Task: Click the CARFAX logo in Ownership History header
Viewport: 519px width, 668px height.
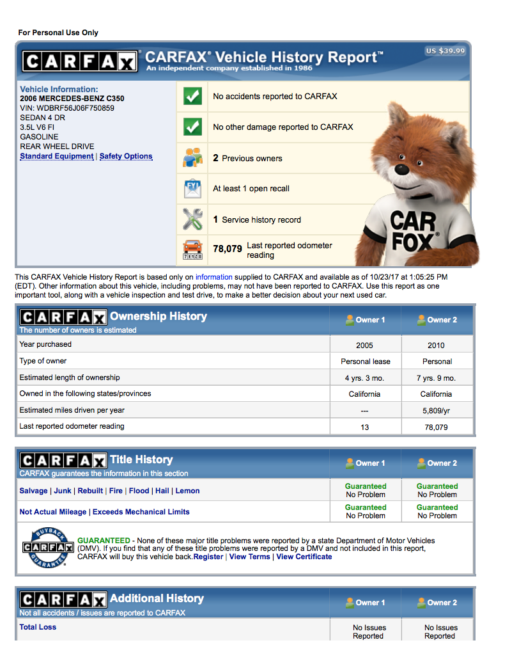Action: coord(63,317)
